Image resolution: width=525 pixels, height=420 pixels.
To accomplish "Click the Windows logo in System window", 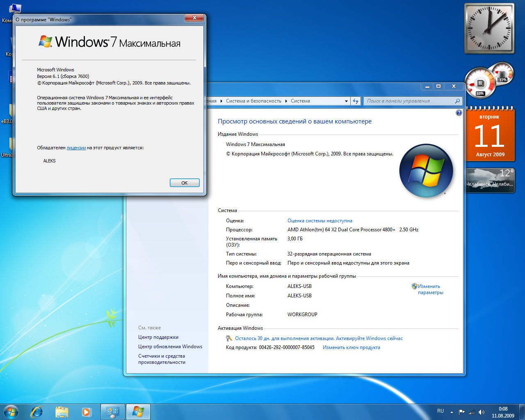I will (x=426, y=171).
